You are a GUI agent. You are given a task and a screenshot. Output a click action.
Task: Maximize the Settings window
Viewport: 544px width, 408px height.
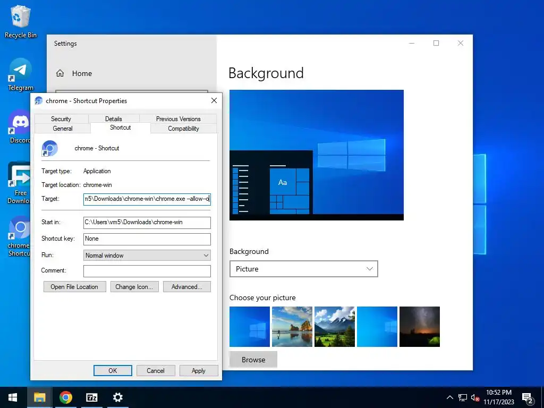tap(436, 43)
